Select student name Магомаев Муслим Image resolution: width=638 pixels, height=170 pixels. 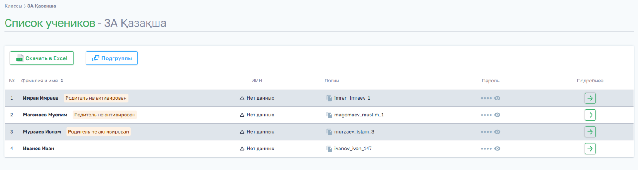click(x=45, y=115)
